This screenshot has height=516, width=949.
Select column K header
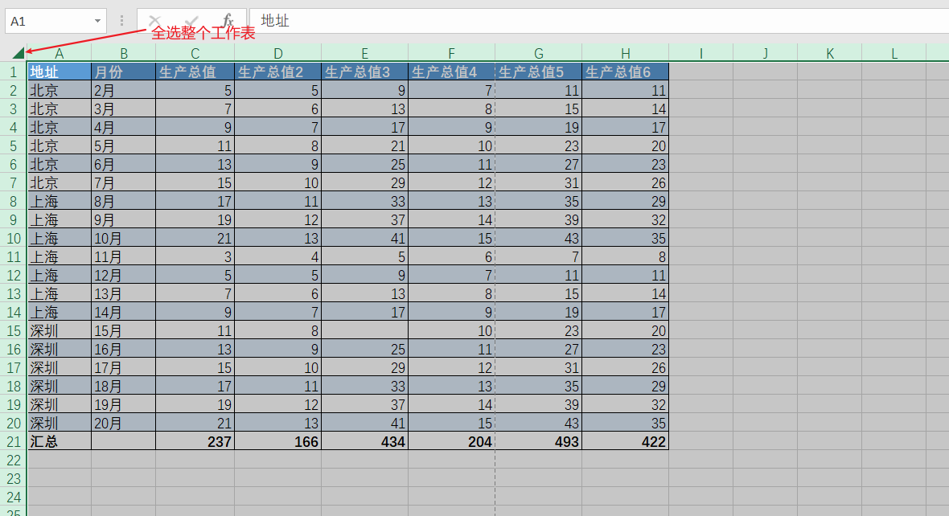(x=830, y=53)
